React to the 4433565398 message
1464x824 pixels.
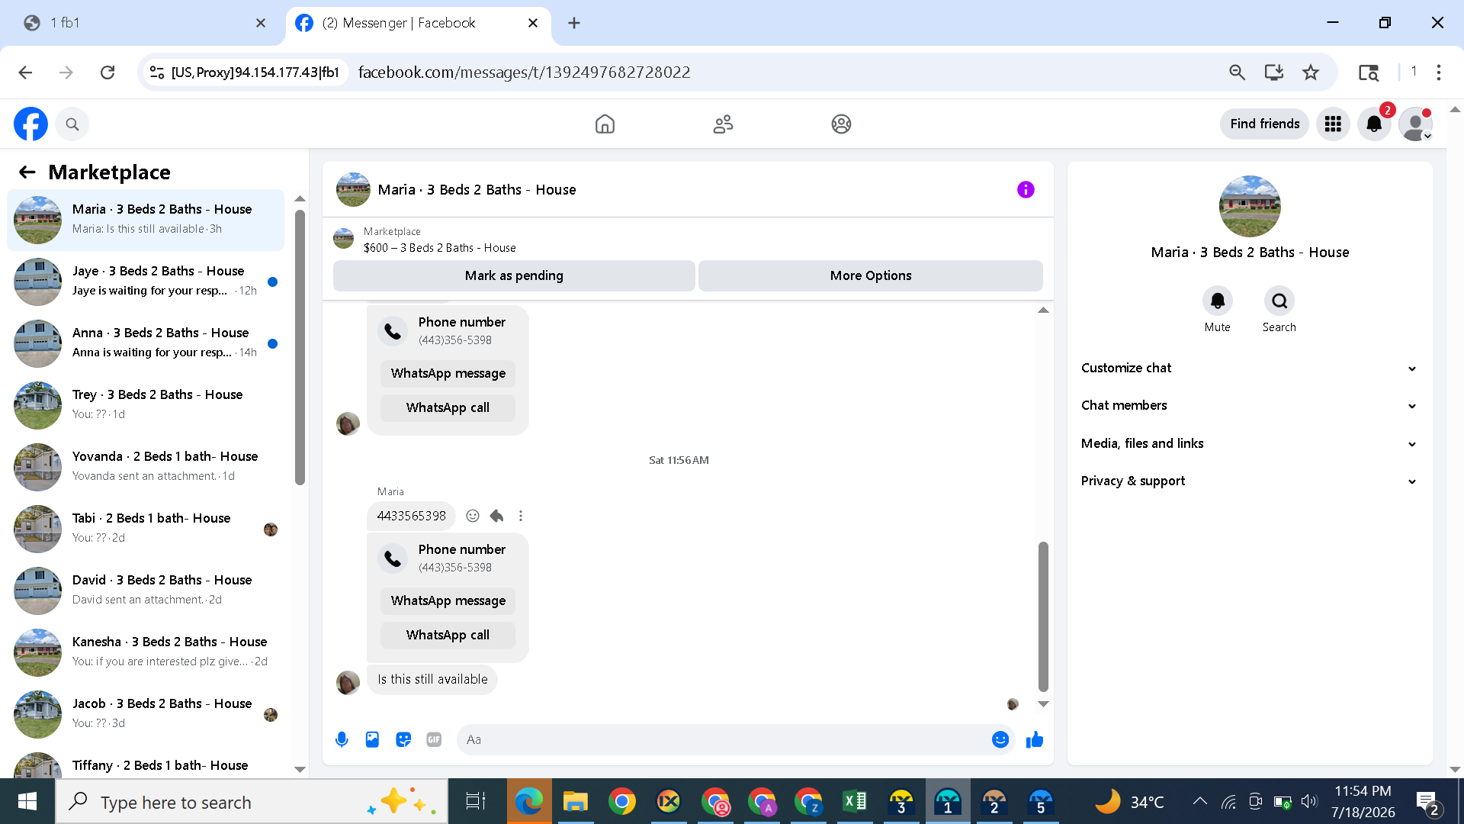pyautogui.click(x=473, y=516)
